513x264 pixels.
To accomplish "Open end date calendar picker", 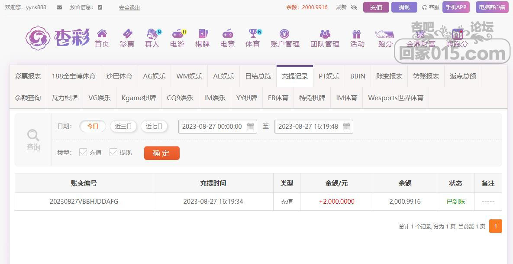I will (x=346, y=127).
